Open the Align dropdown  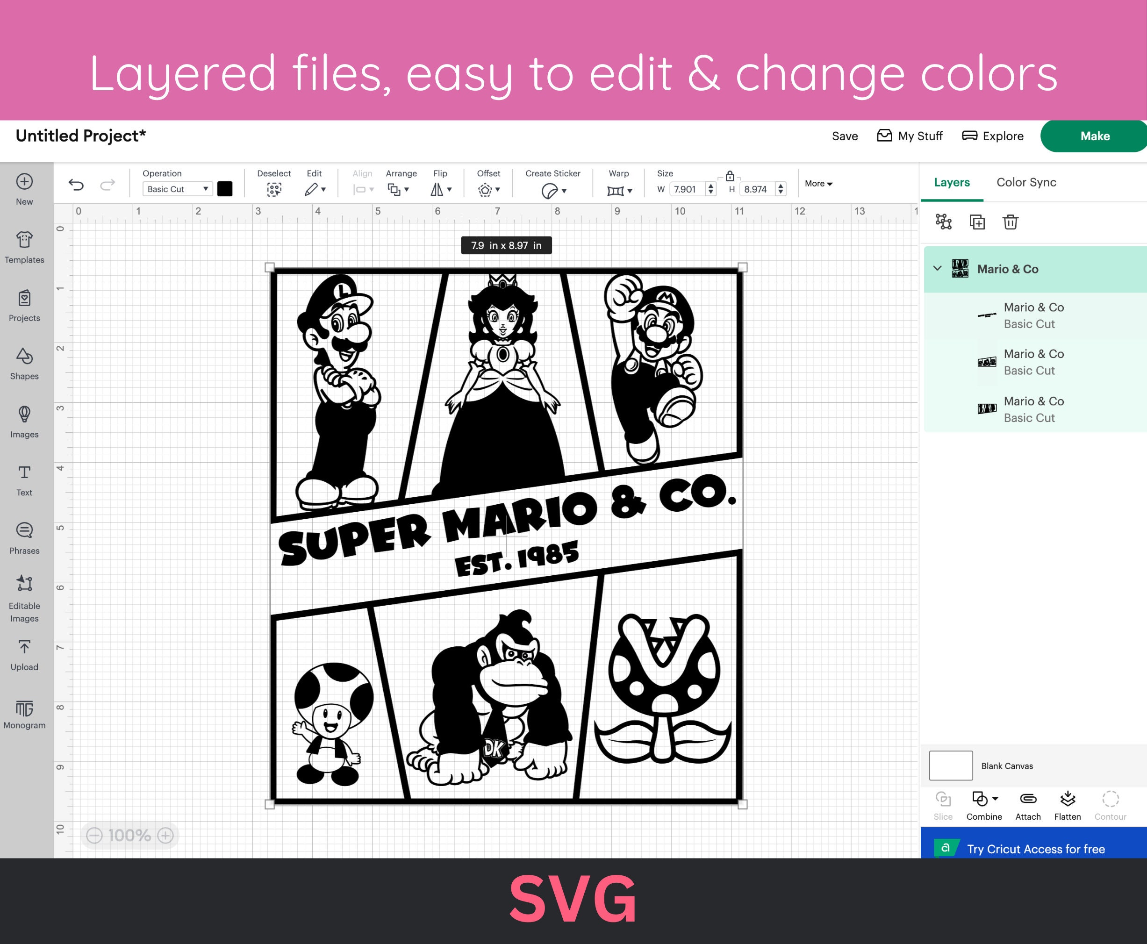pyautogui.click(x=363, y=189)
